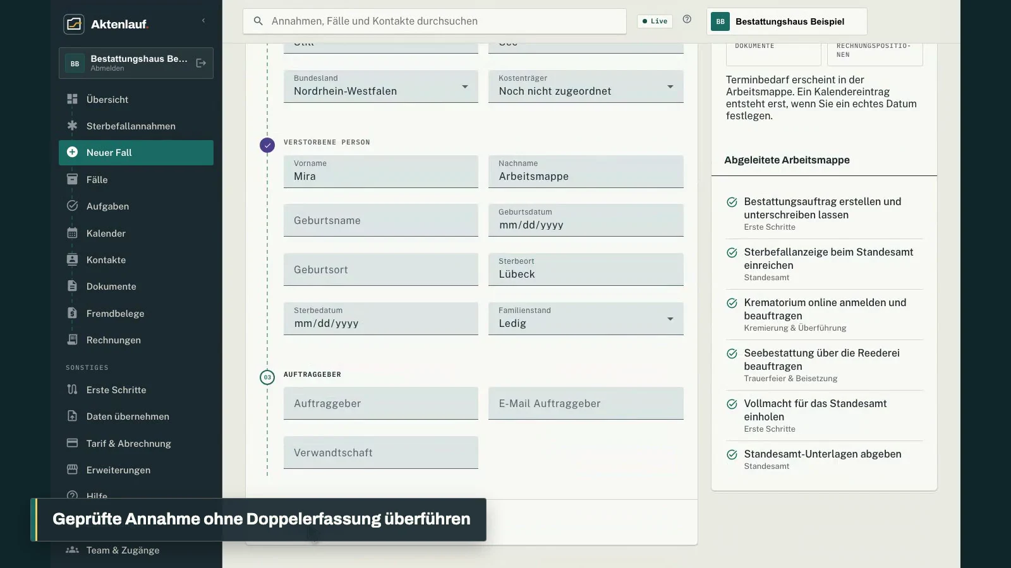Select Neuer Fall menu item
The width and height of the screenshot is (1011, 568).
click(x=136, y=153)
